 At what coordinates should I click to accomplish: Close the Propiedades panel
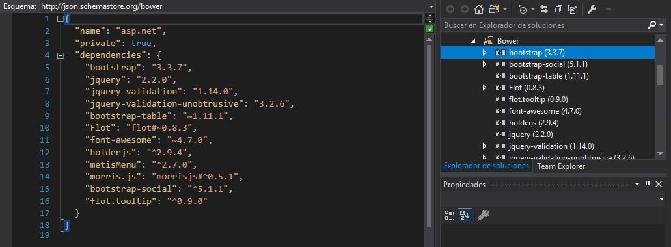pyautogui.click(x=659, y=185)
